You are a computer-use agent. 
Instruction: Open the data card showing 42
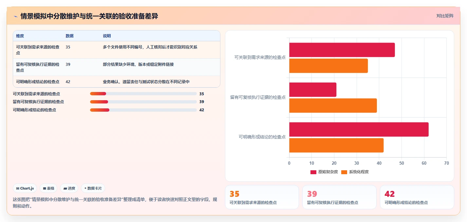tap(417, 197)
